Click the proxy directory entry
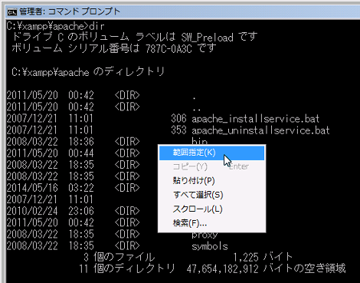360x283 pixels. coord(205,235)
